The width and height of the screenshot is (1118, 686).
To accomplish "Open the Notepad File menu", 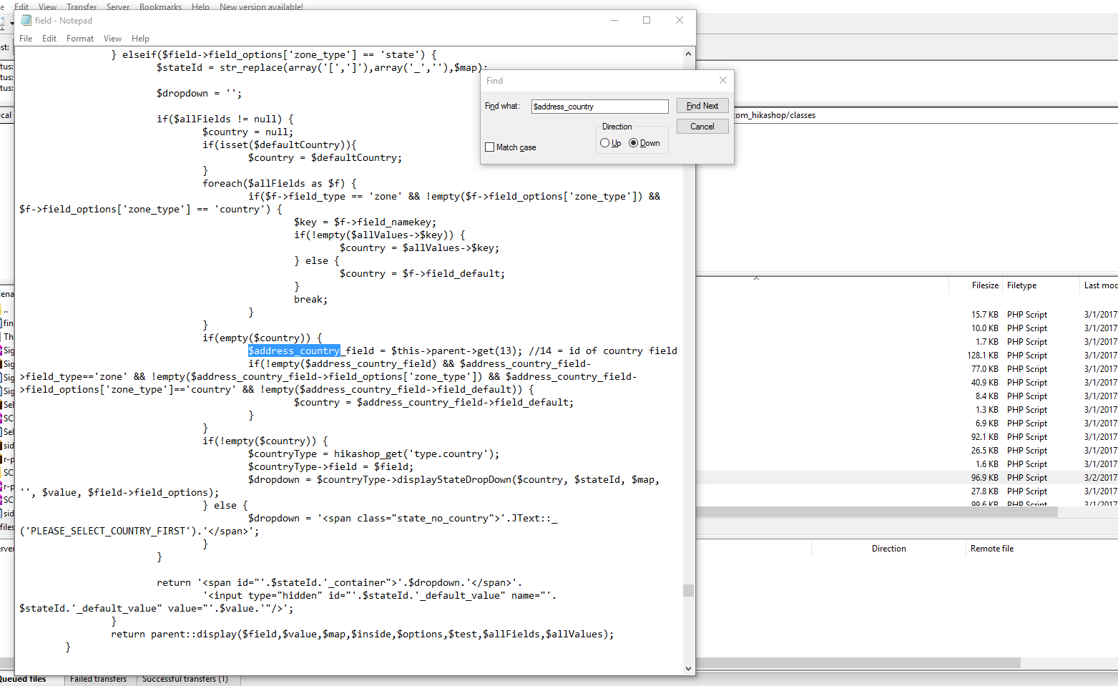I will 26,39.
